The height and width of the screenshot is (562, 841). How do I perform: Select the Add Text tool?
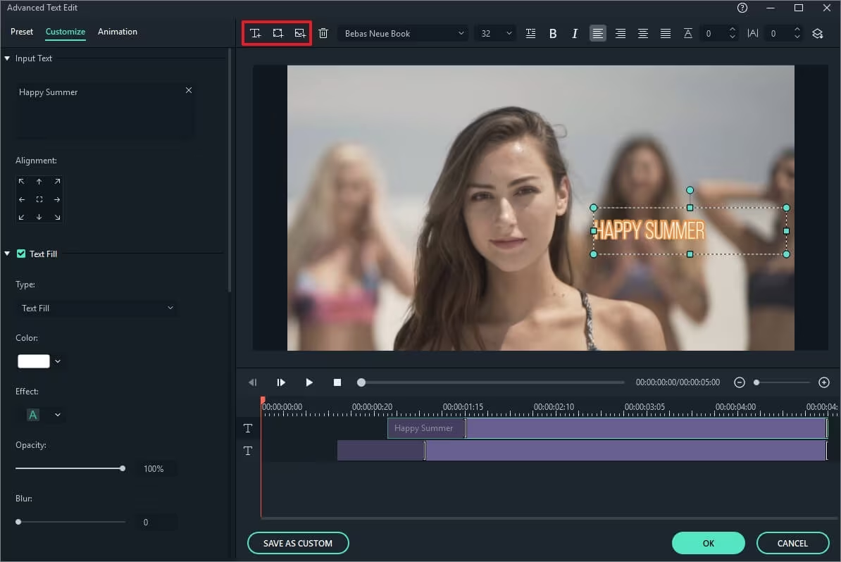pos(256,33)
